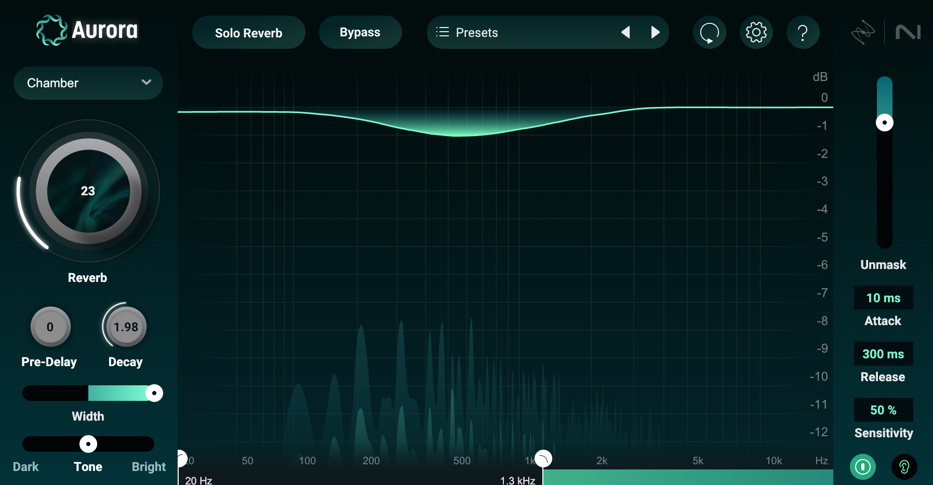This screenshot has height=485, width=933.
Task: Click the Unmask label
Action: tap(883, 265)
